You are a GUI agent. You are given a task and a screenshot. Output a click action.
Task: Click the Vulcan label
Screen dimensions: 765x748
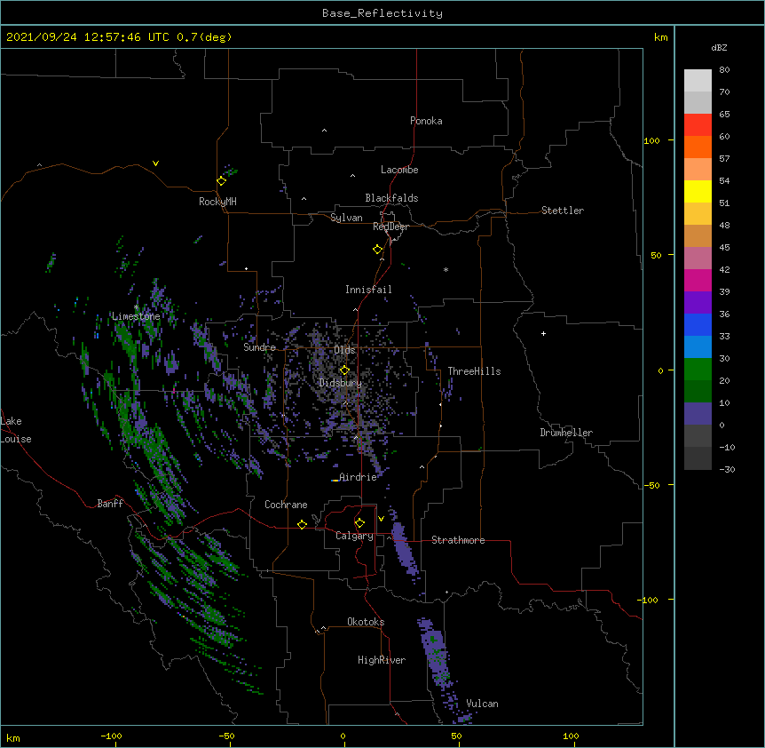click(x=482, y=704)
